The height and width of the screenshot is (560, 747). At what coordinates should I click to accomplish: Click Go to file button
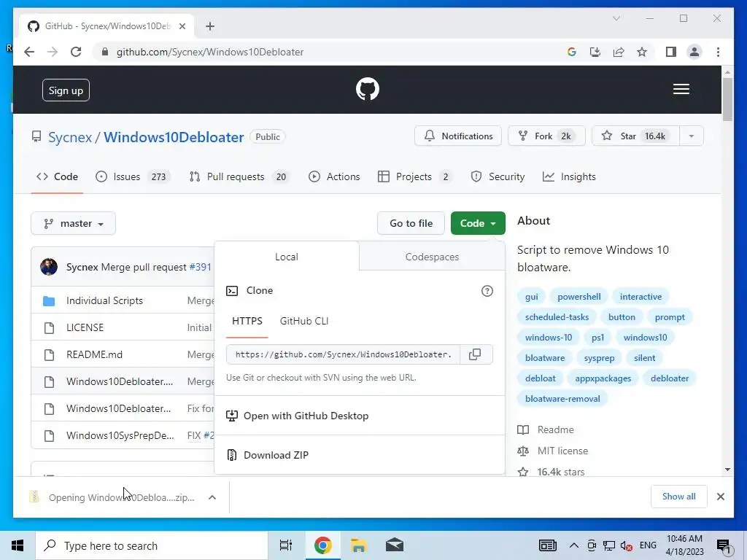click(x=411, y=223)
